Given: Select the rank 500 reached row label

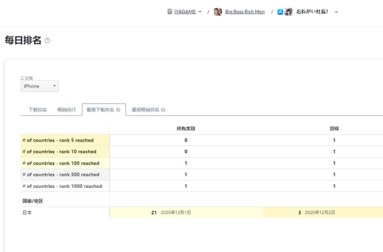Looking at the screenshot, I should pos(65,175).
